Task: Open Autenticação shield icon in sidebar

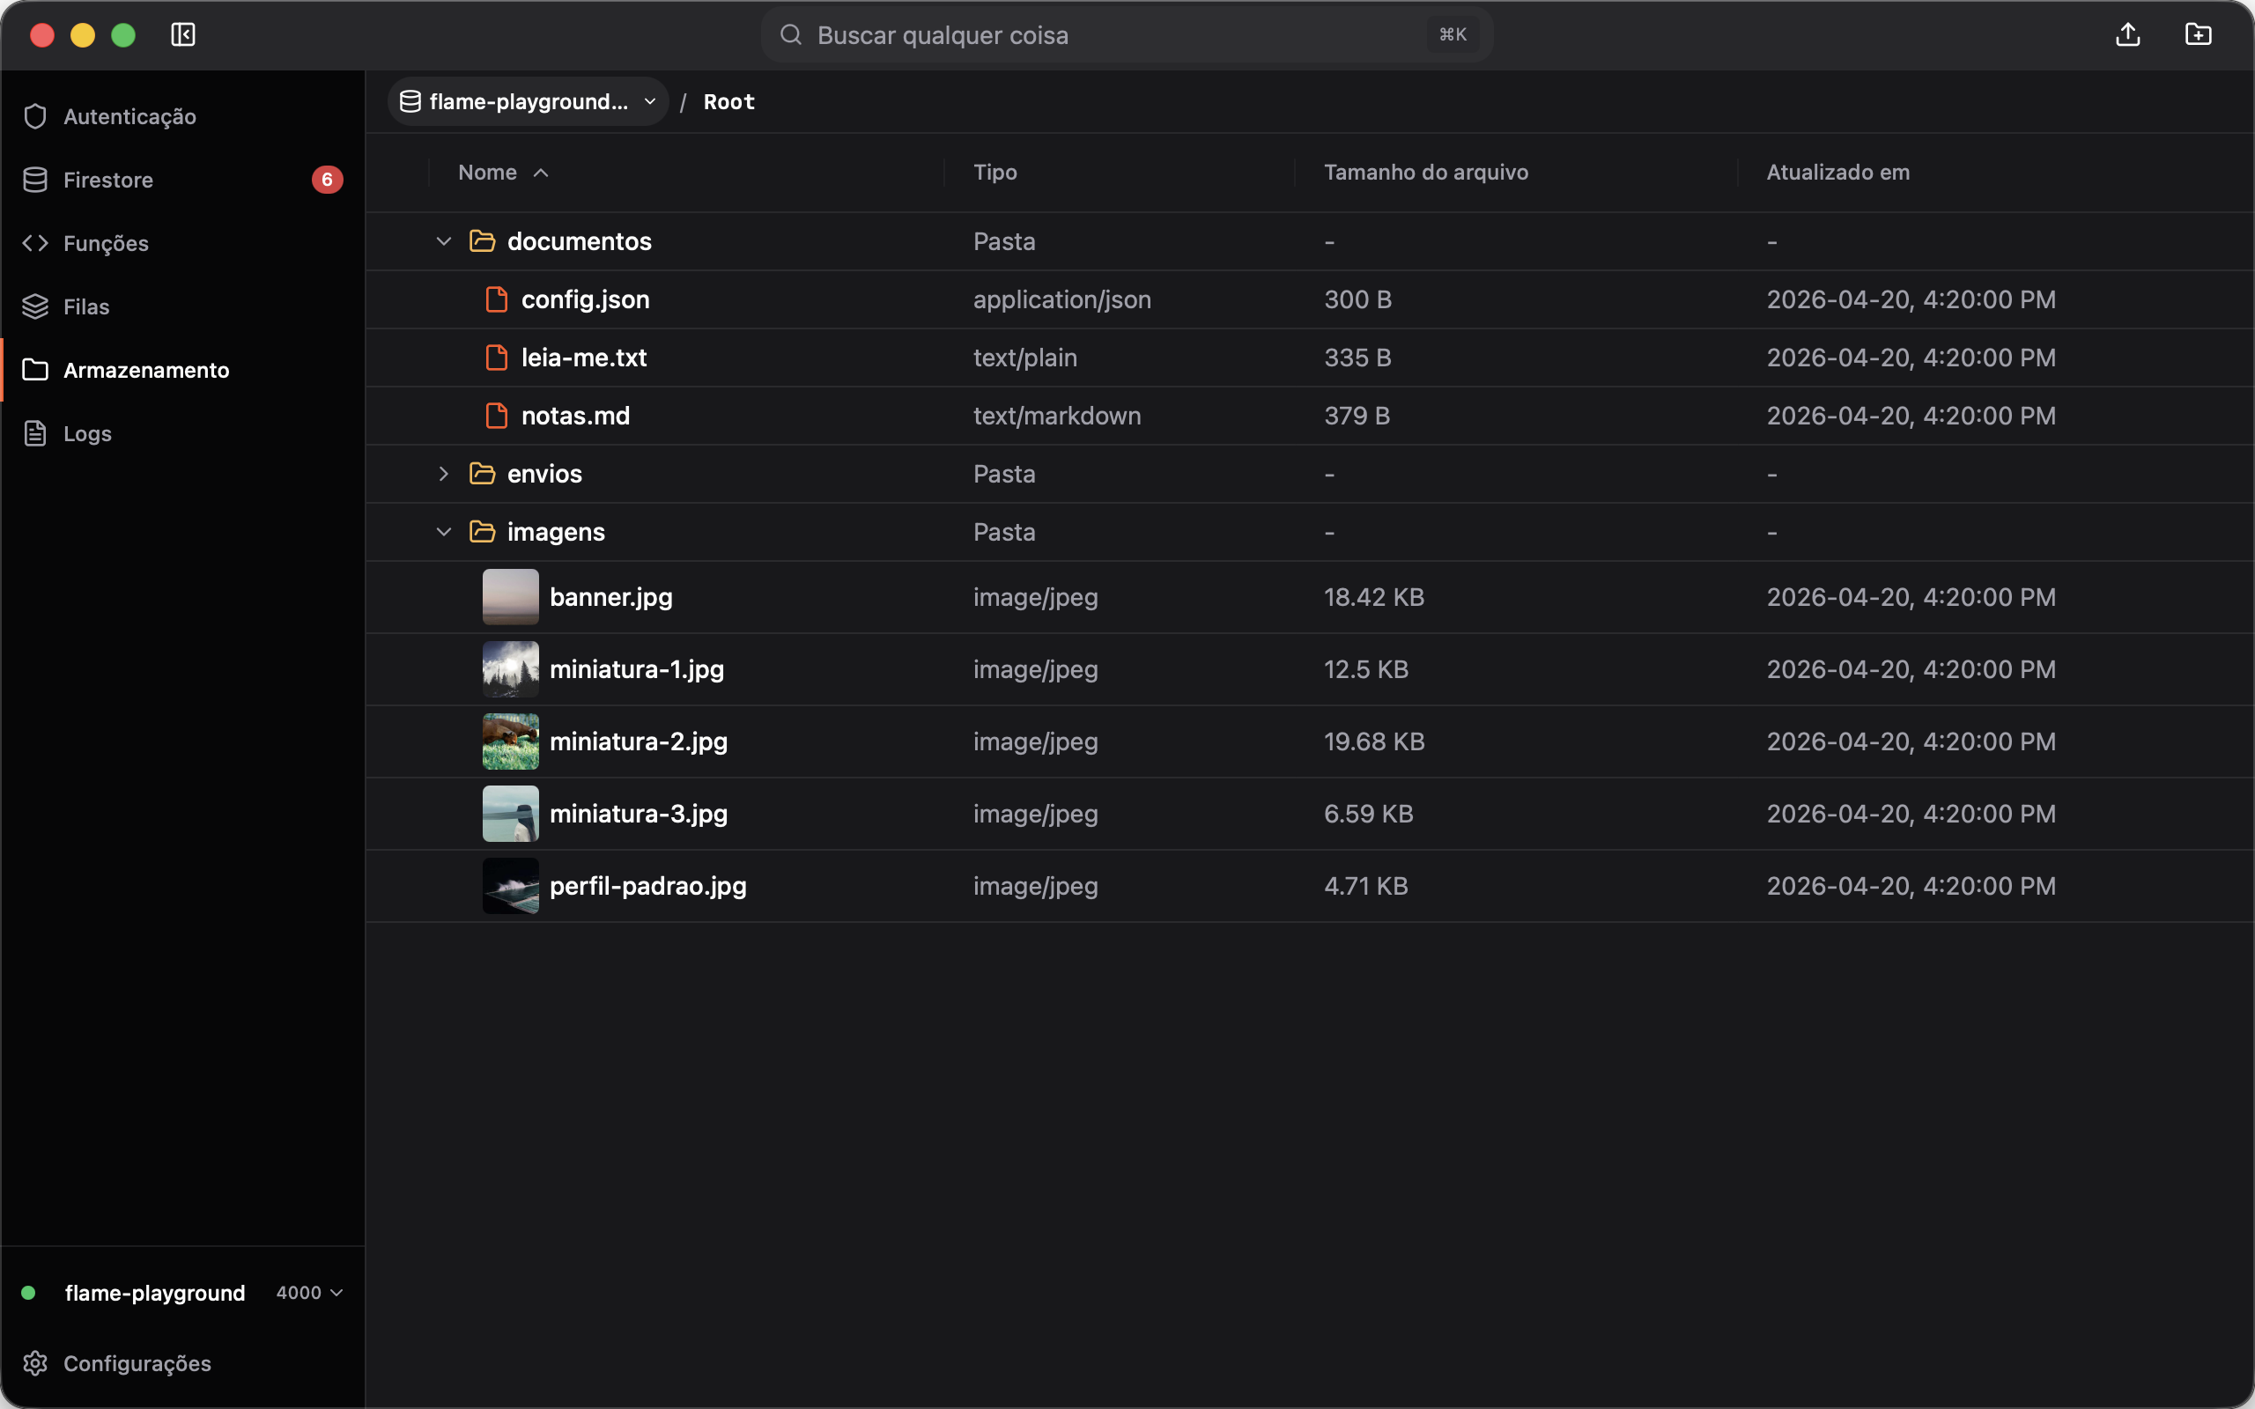Action: pyautogui.click(x=35, y=116)
